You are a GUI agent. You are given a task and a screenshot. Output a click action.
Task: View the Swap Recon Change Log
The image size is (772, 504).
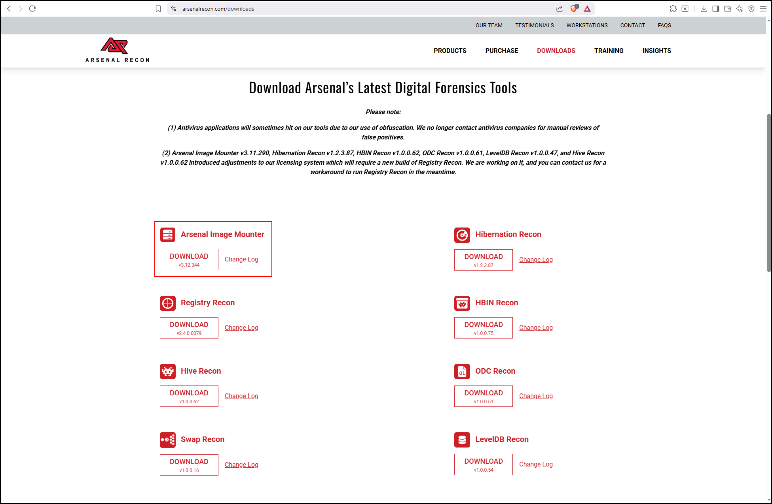[x=241, y=465]
